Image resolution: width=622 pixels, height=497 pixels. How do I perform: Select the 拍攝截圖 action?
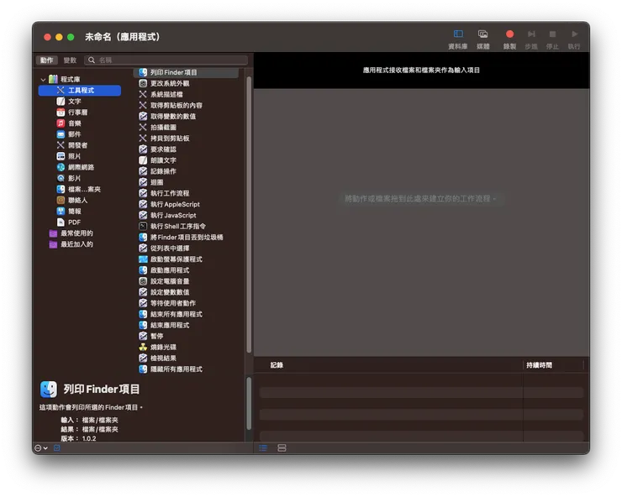pos(158,128)
